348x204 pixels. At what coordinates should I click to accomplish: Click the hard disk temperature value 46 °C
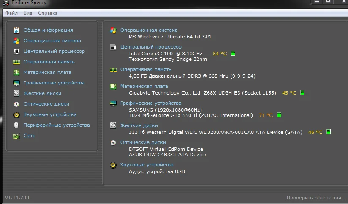point(315,132)
